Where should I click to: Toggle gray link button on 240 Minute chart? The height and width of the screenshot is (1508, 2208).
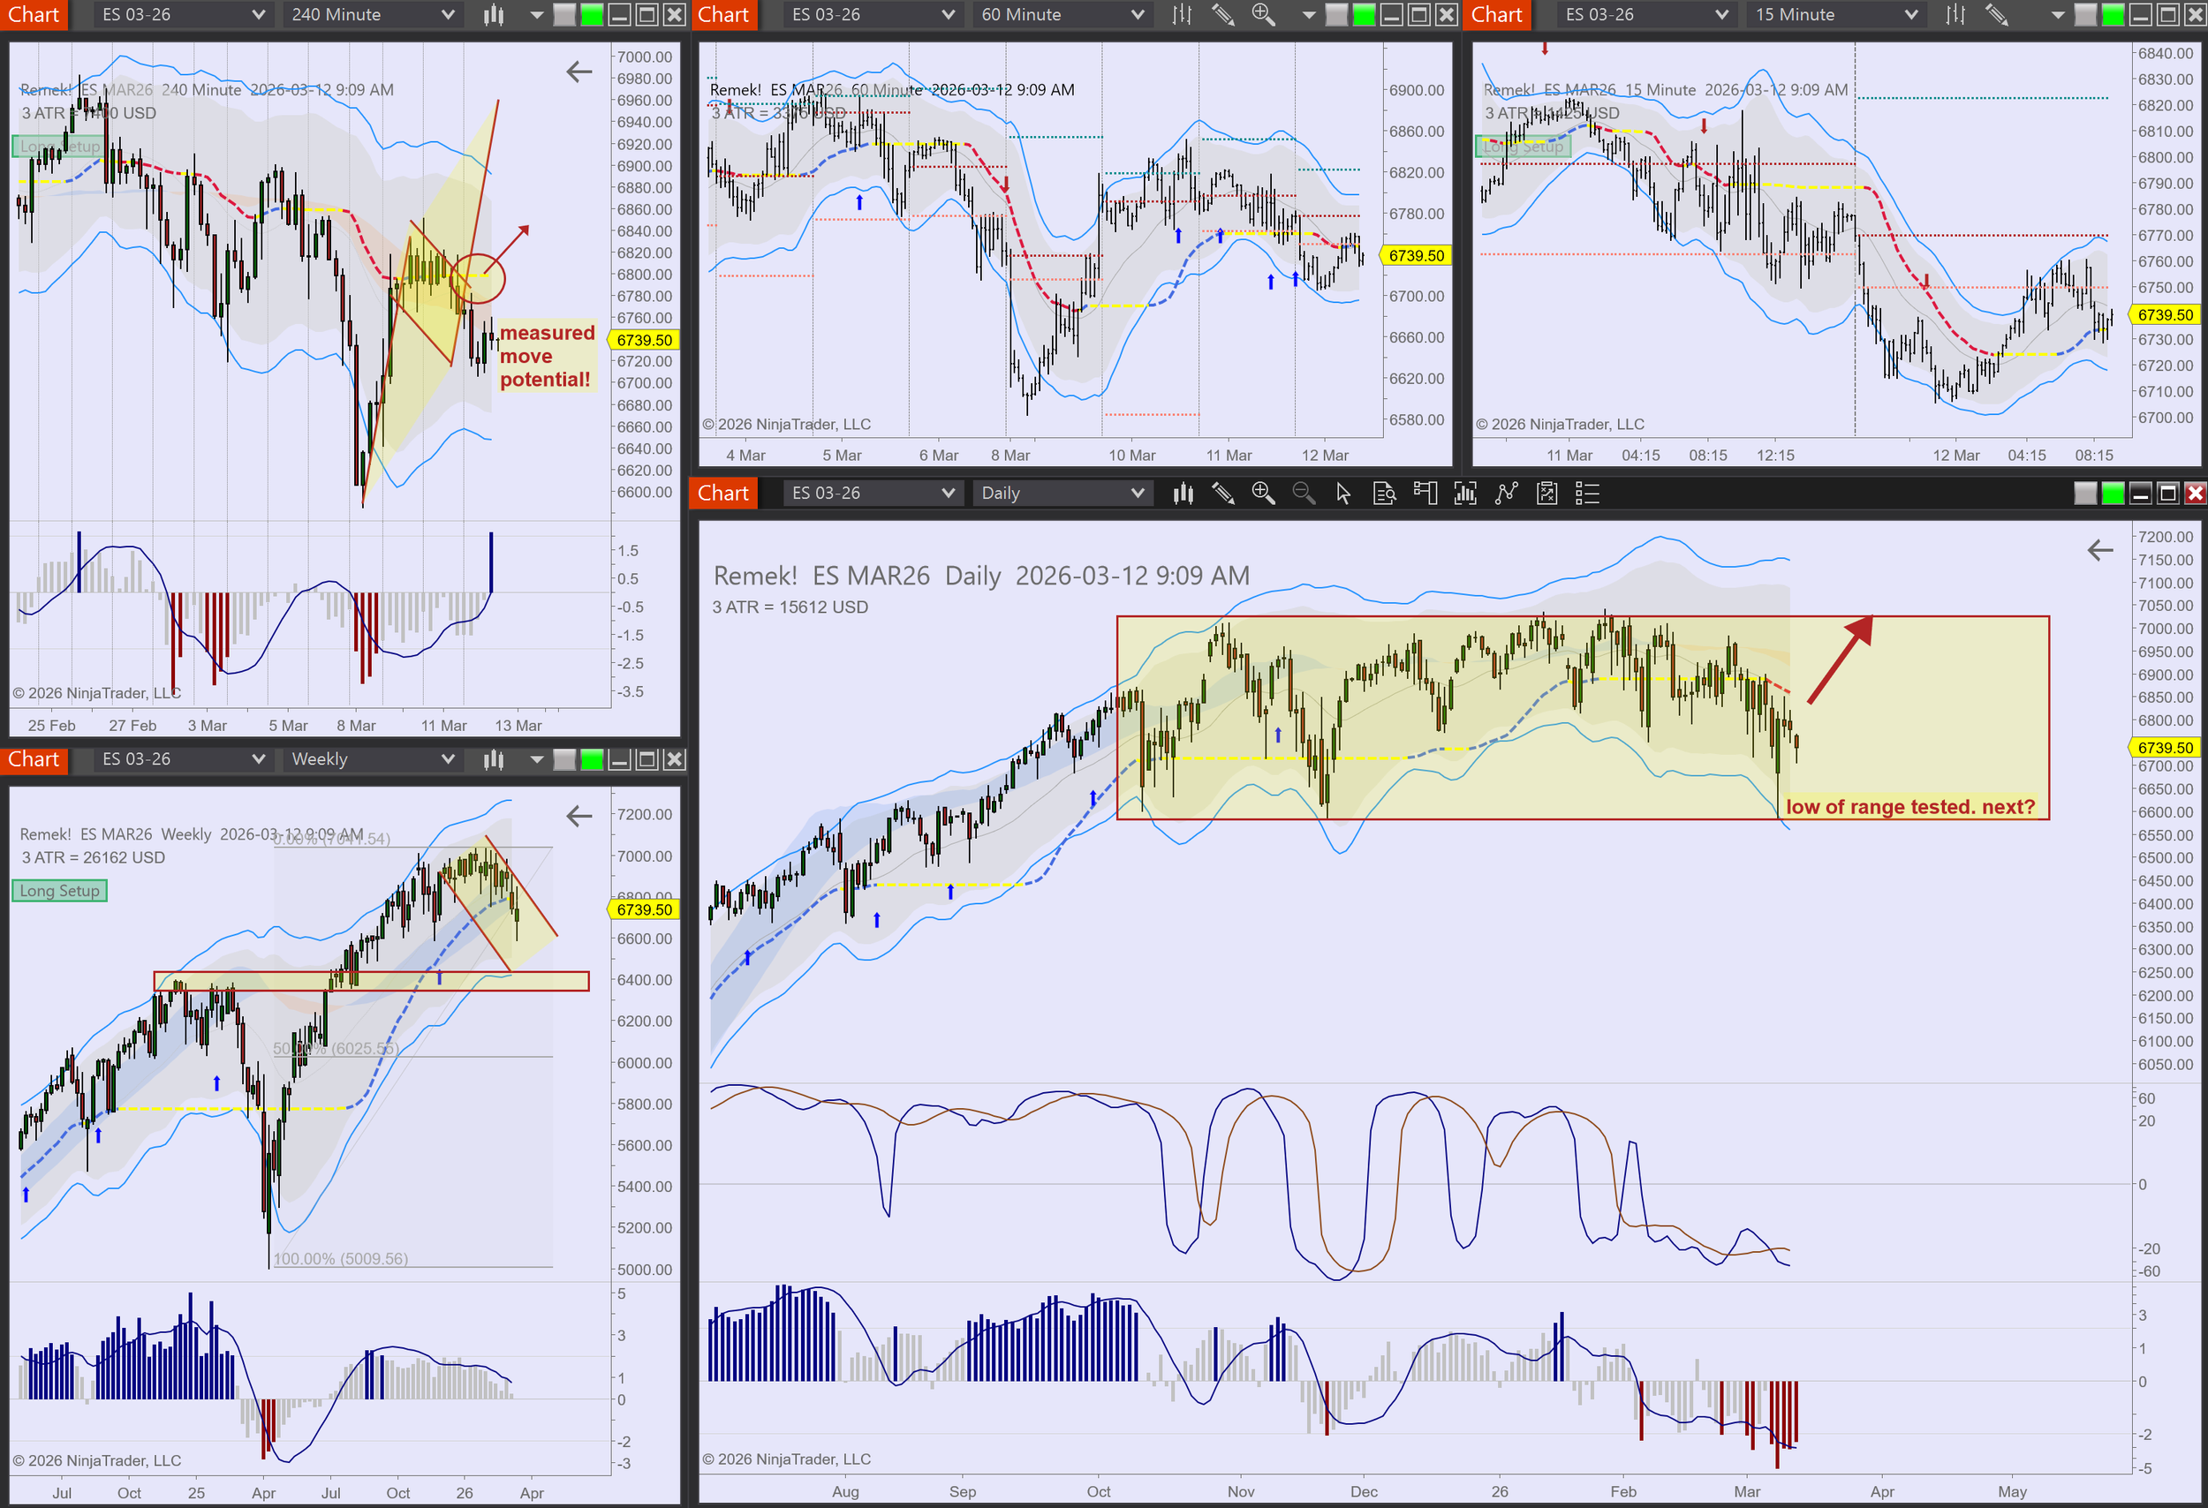pos(564,14)
